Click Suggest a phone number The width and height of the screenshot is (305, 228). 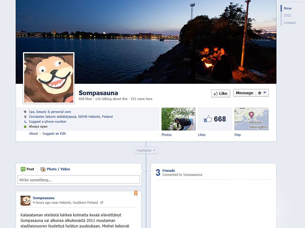point(48,122)
